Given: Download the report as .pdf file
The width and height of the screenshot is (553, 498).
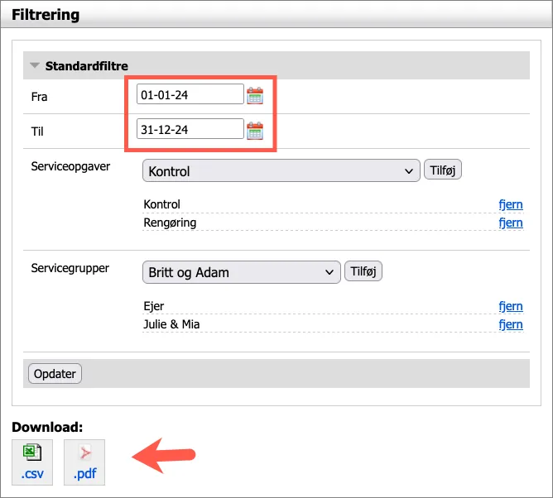Looking at the screenshot, I should (84, 462).
